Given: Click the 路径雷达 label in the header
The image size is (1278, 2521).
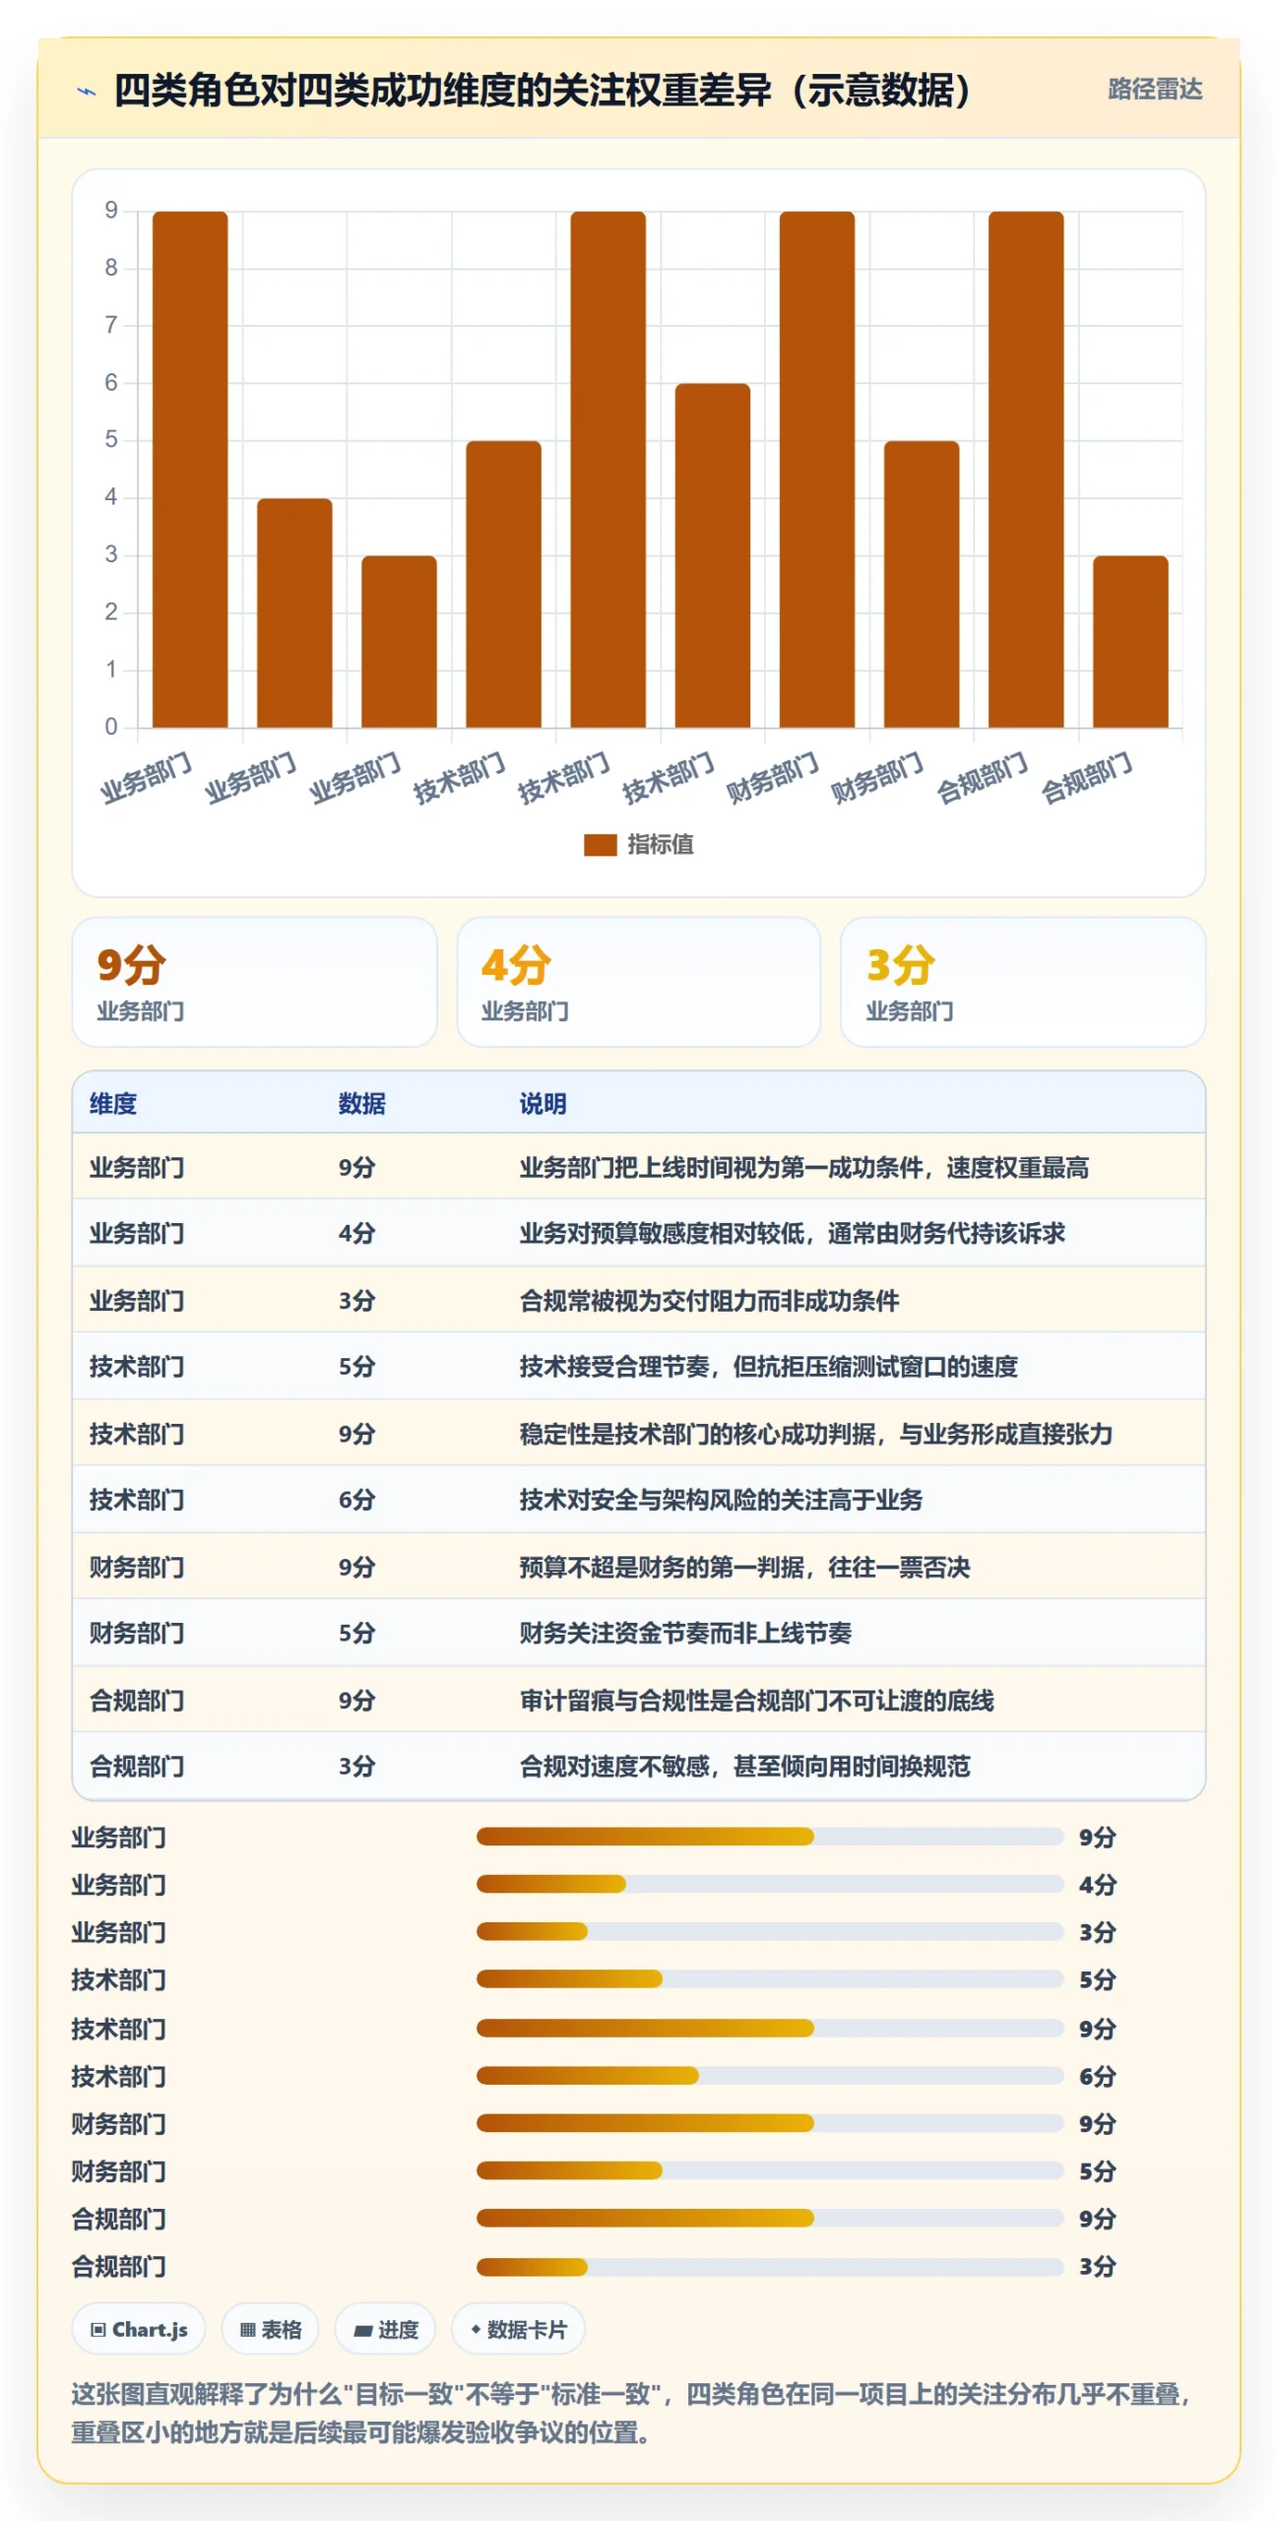Looking at the screenshot, I should pyautogui.click(x=1154, y=90).
